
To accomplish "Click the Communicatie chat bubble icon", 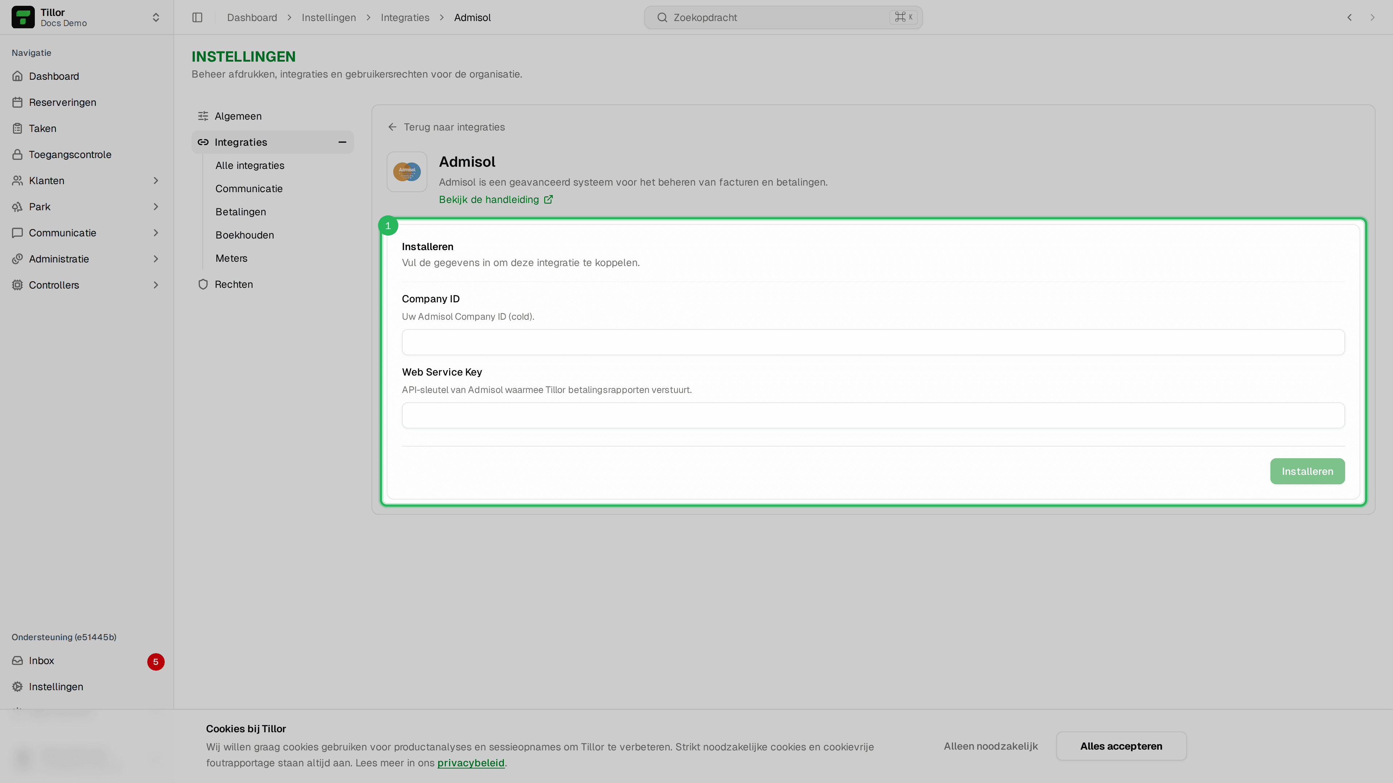I will 17,233.
